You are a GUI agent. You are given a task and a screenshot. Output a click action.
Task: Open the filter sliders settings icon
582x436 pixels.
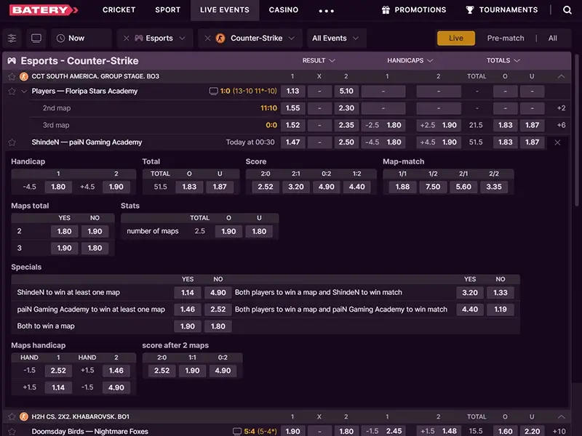(12, 39)
